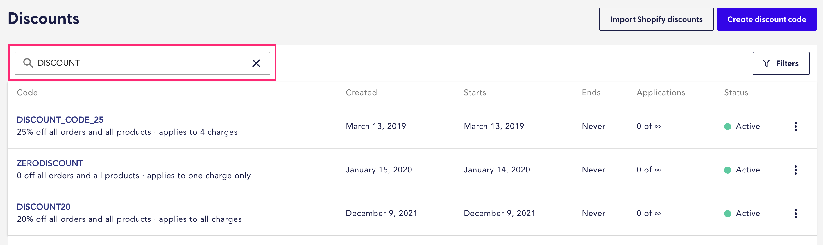Viewport: 823px width, 245px height.
Task: Click the Applications column header
Action: point(660,93)
